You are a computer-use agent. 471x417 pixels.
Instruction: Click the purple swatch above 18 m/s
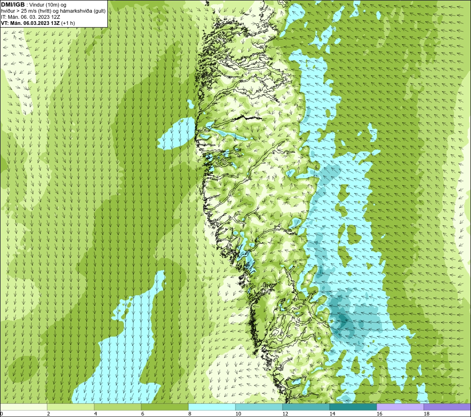[x=447, y=407]
